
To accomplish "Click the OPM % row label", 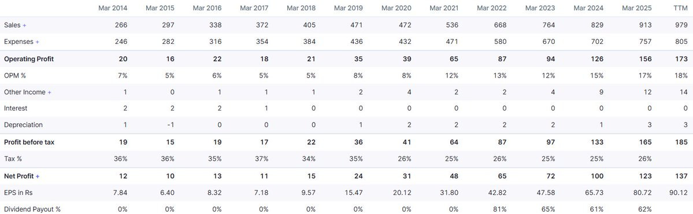I will click(x=15, y=76).
